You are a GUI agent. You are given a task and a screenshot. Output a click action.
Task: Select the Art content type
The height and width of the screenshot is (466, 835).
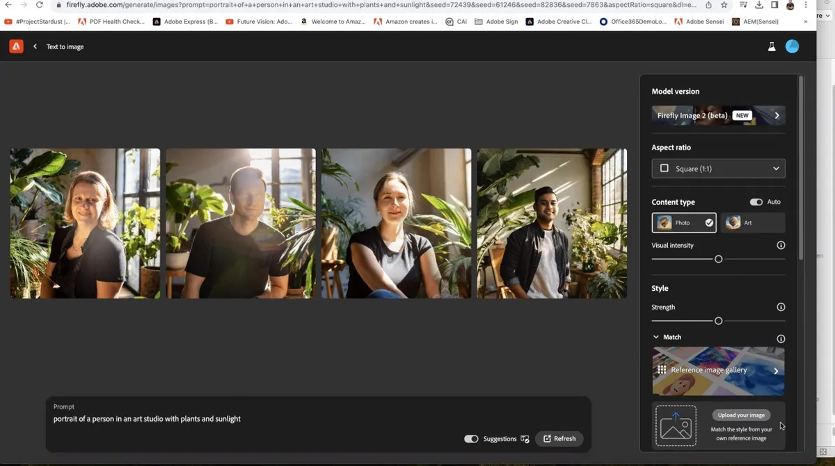753,223
